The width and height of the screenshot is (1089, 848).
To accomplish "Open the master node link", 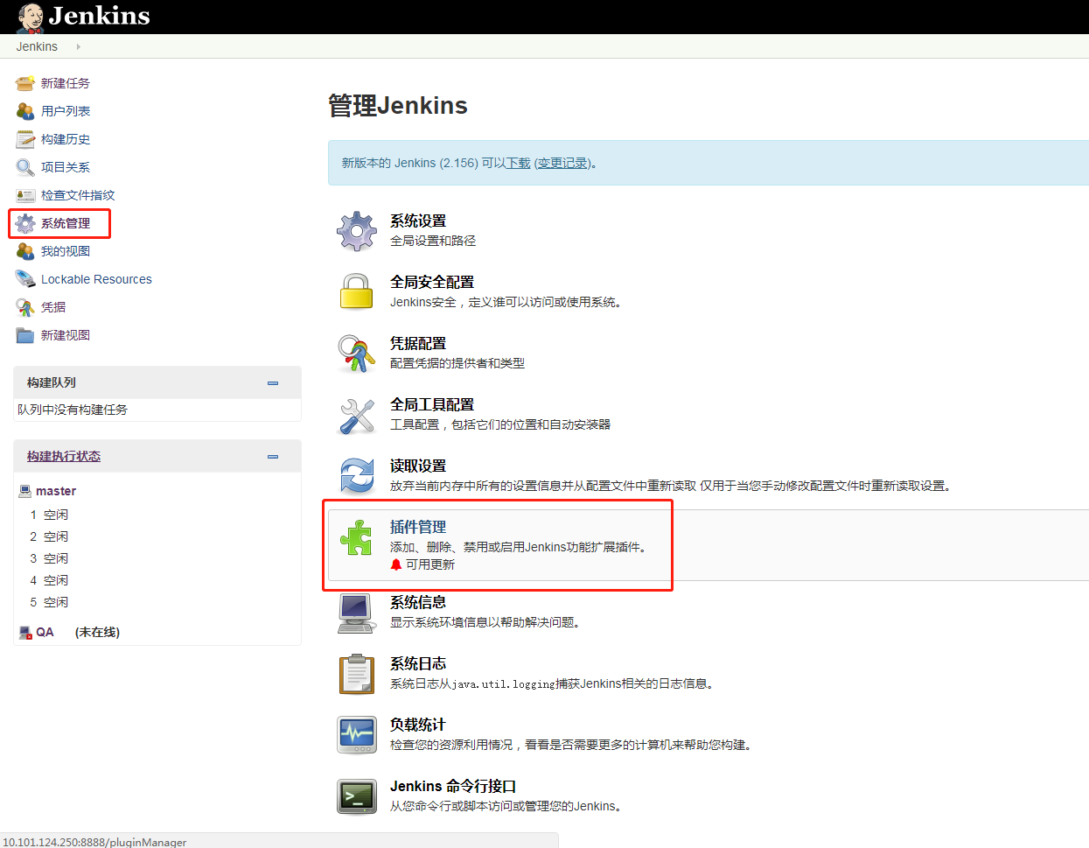I will (56, 491).
